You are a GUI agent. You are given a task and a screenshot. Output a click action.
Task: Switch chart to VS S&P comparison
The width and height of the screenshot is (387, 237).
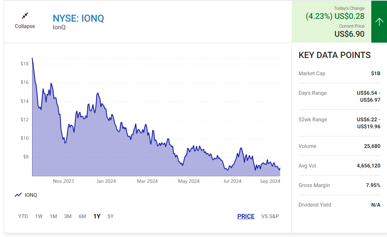(270, 216)
